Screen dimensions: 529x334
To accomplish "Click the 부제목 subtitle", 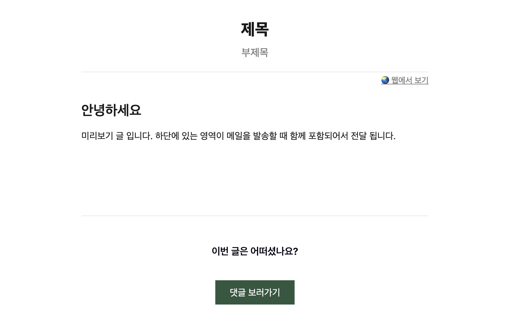I will click(x=255, y=52).
